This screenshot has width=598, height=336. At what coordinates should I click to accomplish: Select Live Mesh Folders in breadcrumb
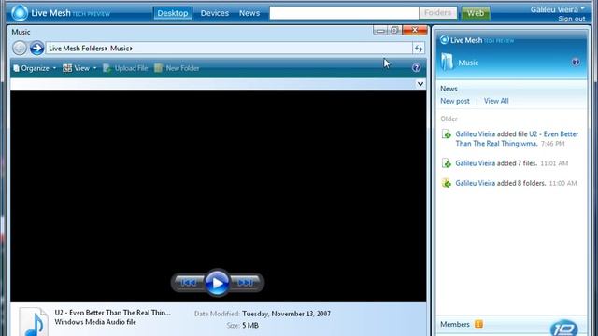tap(77, 49)
